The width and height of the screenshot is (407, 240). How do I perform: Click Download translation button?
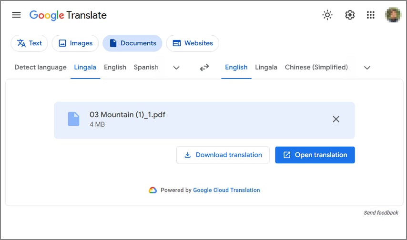(223, 155)
